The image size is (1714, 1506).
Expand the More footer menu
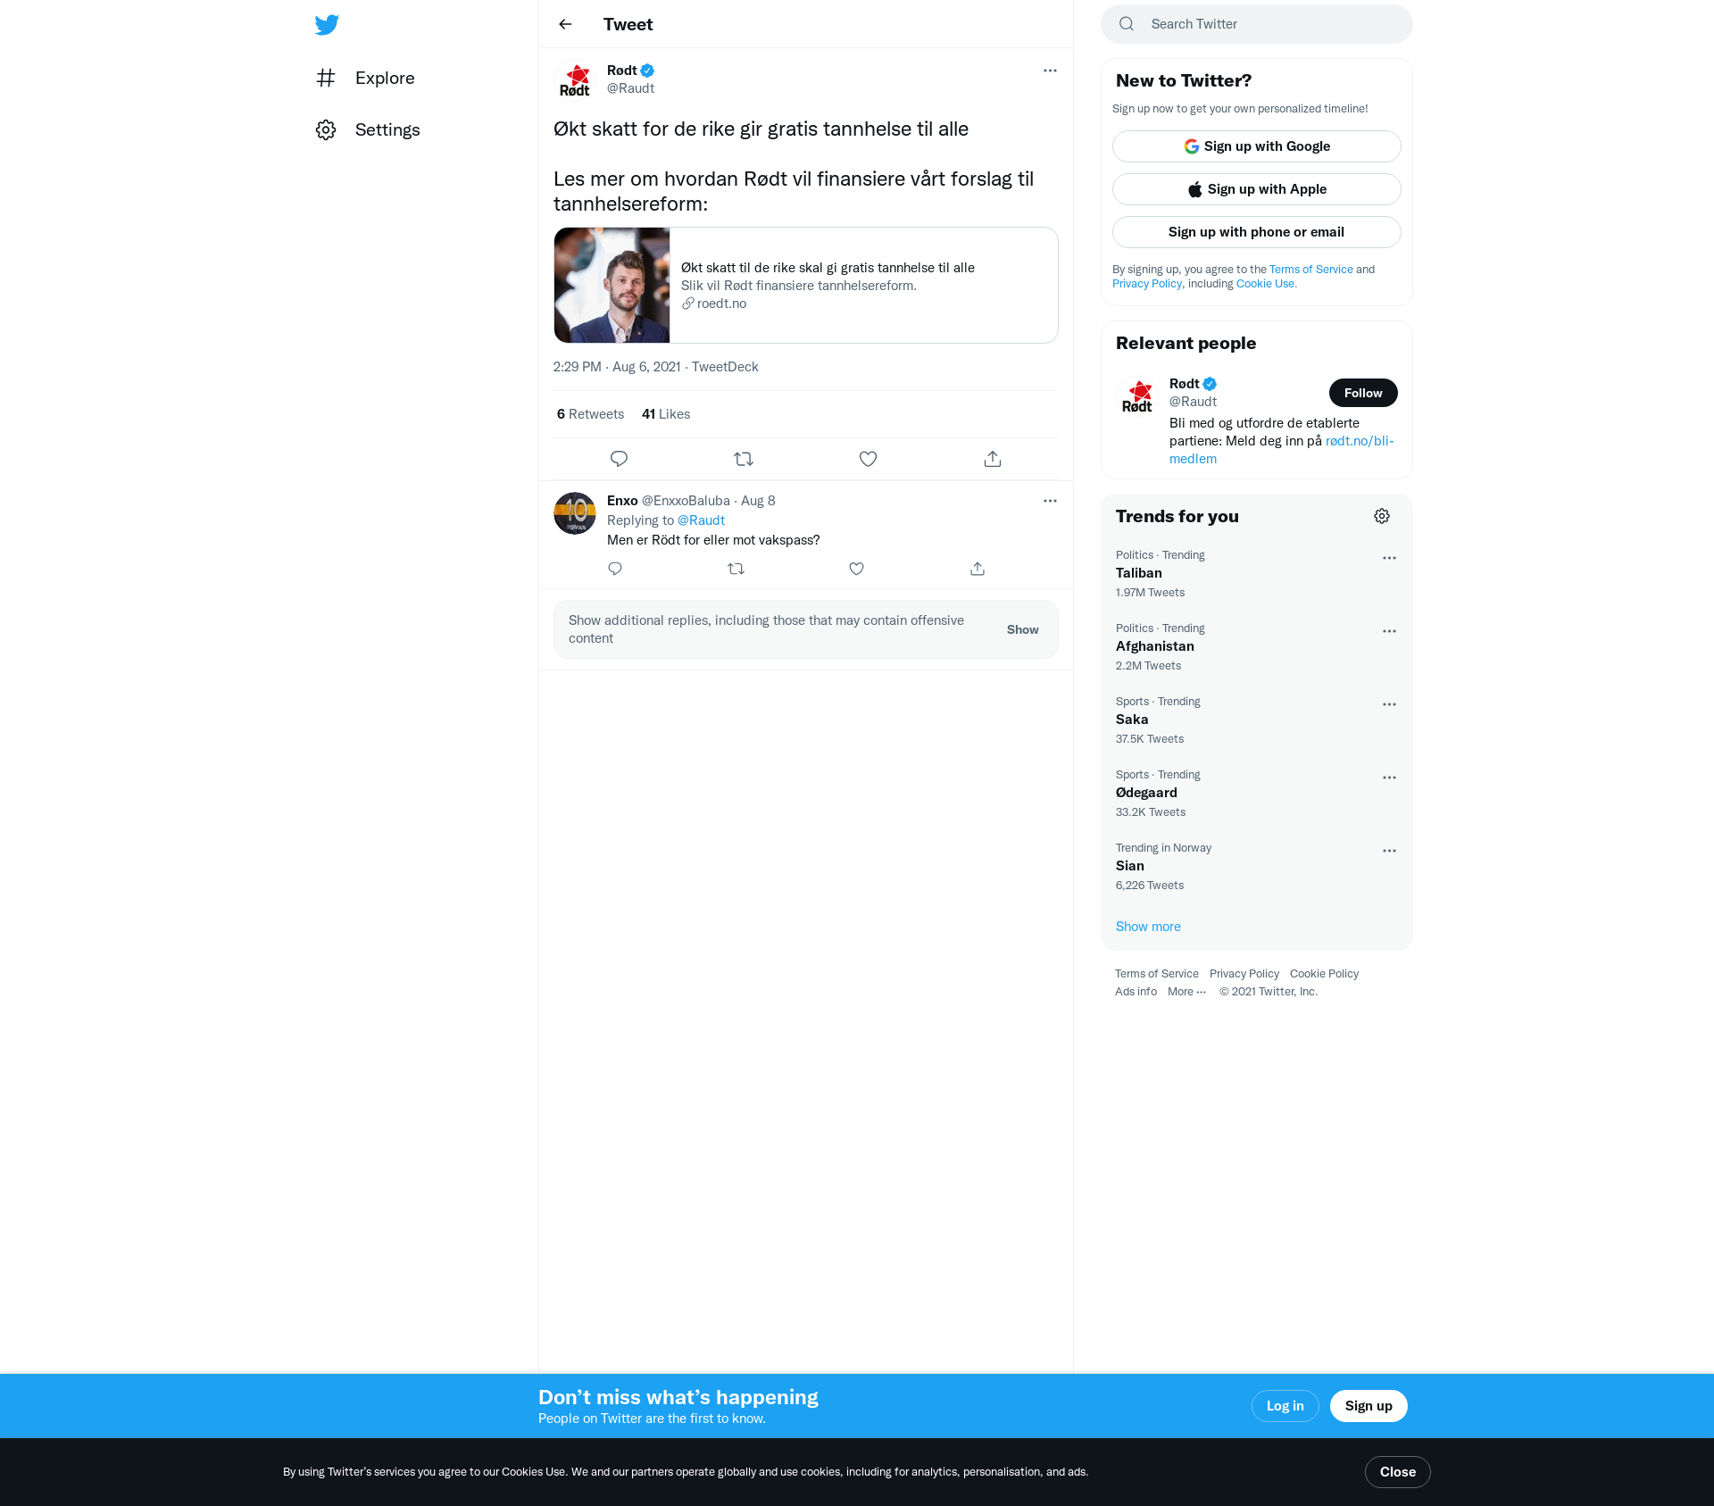point(1186,992)
